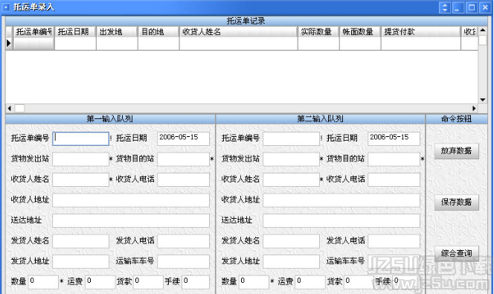The height and width of the screenshot is (294, 494).
Task: Click first queue 送达地址 field
Action: [131, 220]
